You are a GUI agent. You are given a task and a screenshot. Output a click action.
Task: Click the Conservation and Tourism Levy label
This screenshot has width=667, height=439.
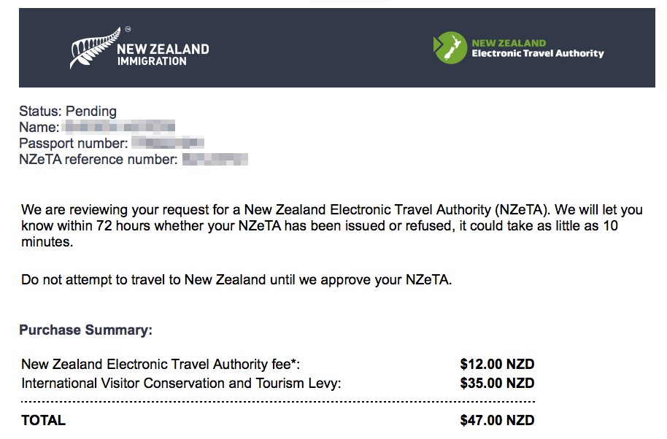181,383
